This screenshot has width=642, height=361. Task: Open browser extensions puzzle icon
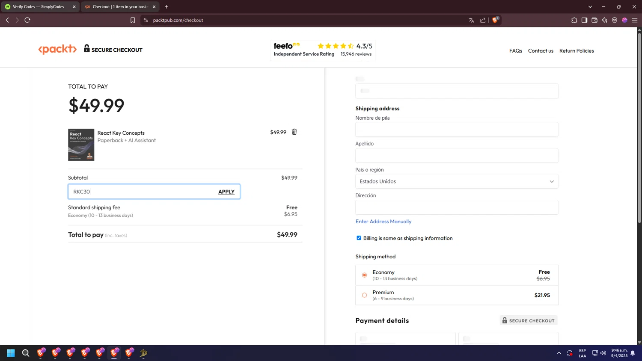pyautogui.click(x=574, y=20)
